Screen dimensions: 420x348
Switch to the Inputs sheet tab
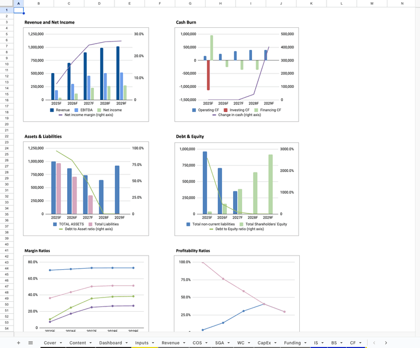click(x=142, y=343)
